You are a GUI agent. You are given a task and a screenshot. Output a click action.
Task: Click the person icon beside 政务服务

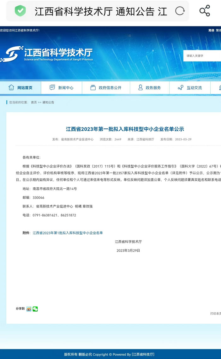[140, 87]
